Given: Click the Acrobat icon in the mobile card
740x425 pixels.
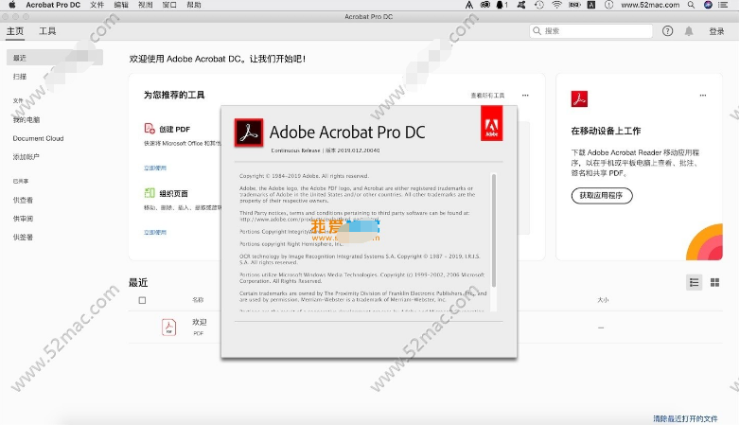Looking at the screenshot, I should 579,98.
